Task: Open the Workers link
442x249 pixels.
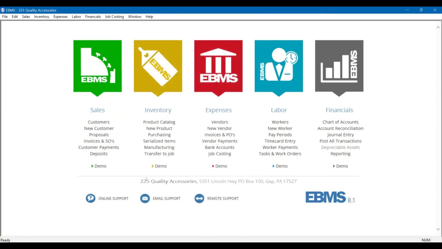Action: point(280,122)
